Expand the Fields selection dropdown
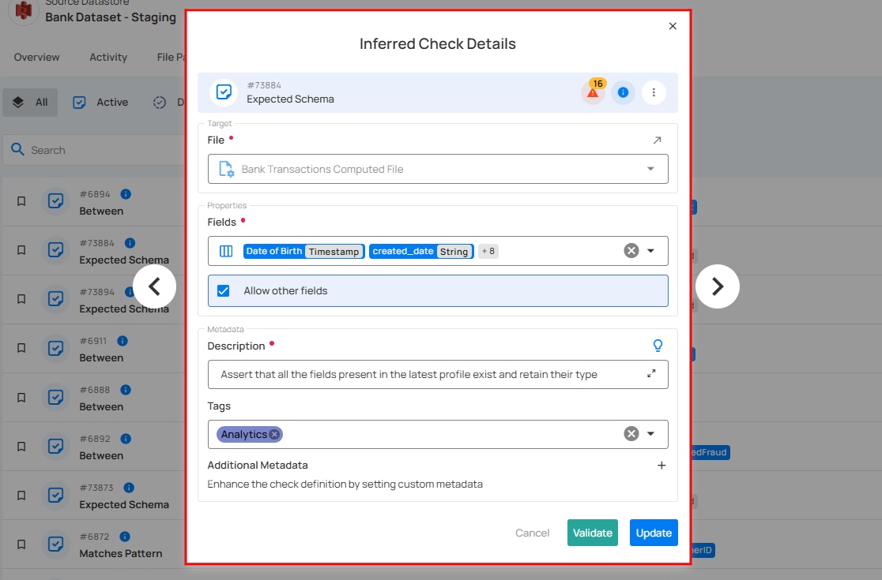The image size is (882, 580). [x=651, y=250]
